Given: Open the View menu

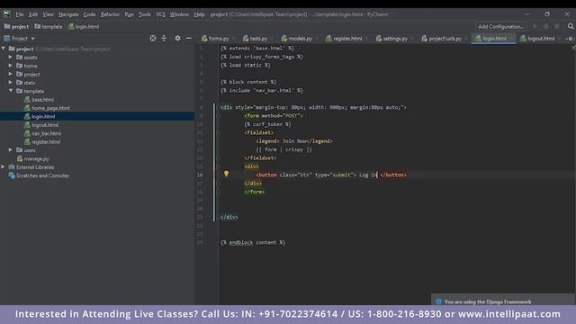Looking at the screenshot, I should coord(48,14).
